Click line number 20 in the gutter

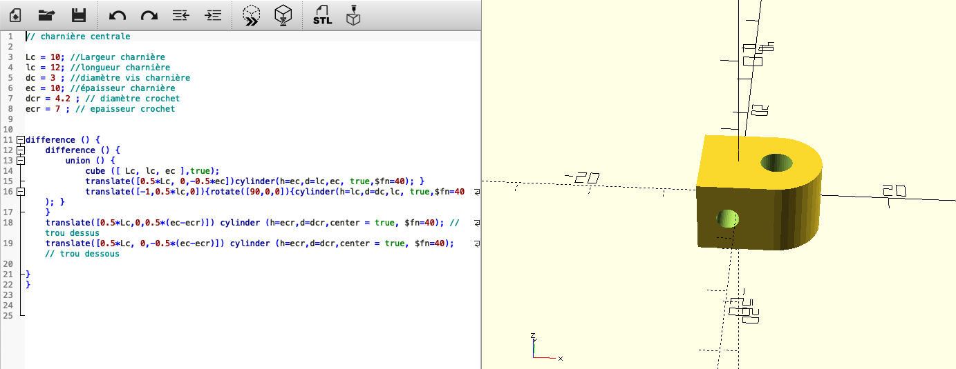click(8, 264)
